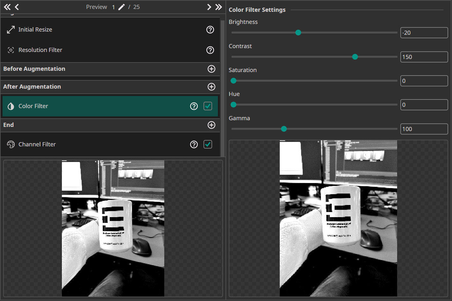452x301 pixels.
Task: Toggle the Resolution Filter help question mark
Action: coord(210,50)
